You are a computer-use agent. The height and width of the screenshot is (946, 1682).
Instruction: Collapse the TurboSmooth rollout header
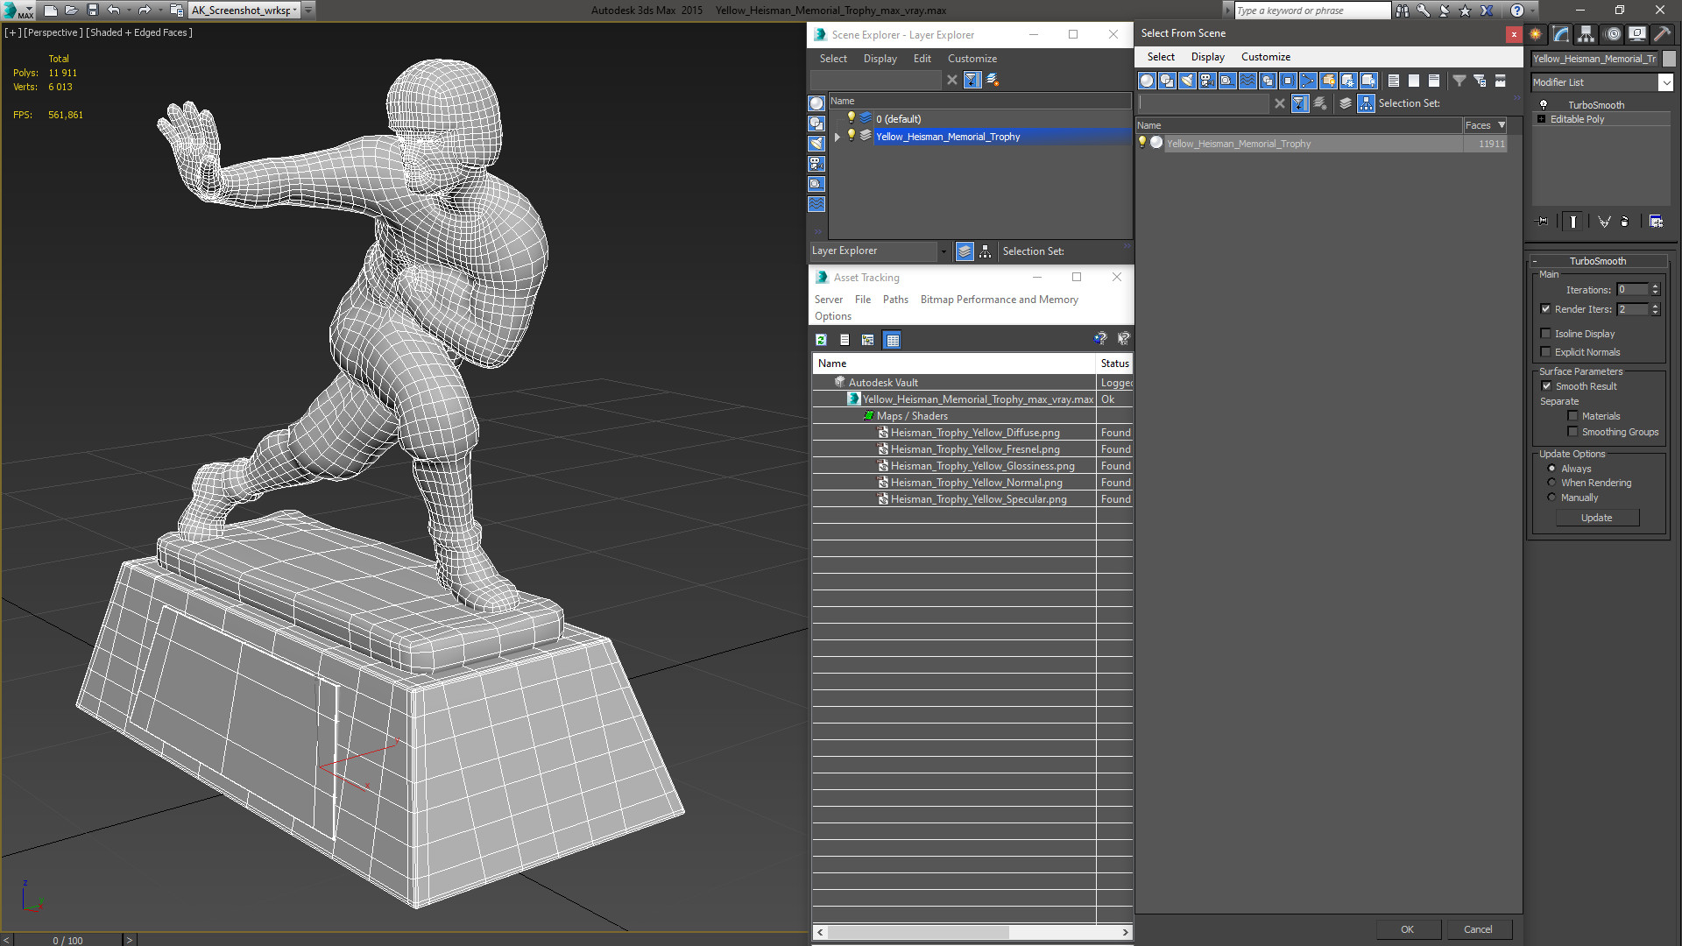coord(1597,261)
